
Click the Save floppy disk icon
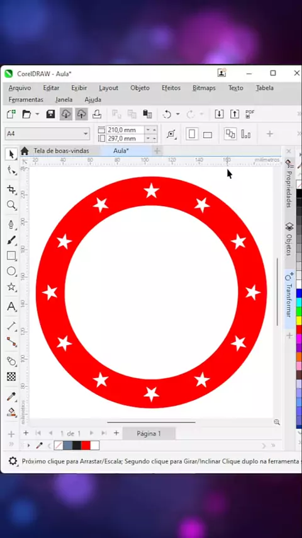(x=51, y=114)
